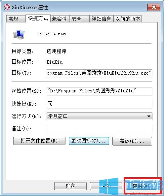The width and height of the screenshot is (164, 196).
Task: Open the 常规窗口 combo box
Action: (100, 116)
